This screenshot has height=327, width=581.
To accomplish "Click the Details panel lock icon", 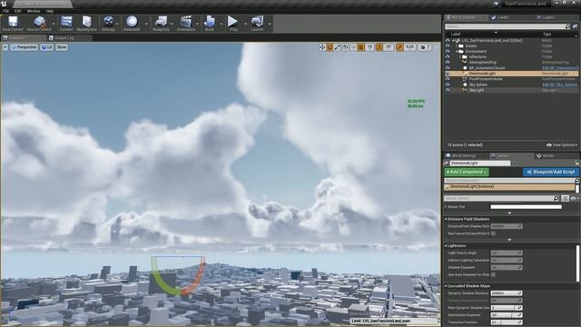I will 577,163.
